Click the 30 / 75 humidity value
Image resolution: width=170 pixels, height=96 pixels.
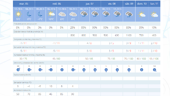(23, 59)
